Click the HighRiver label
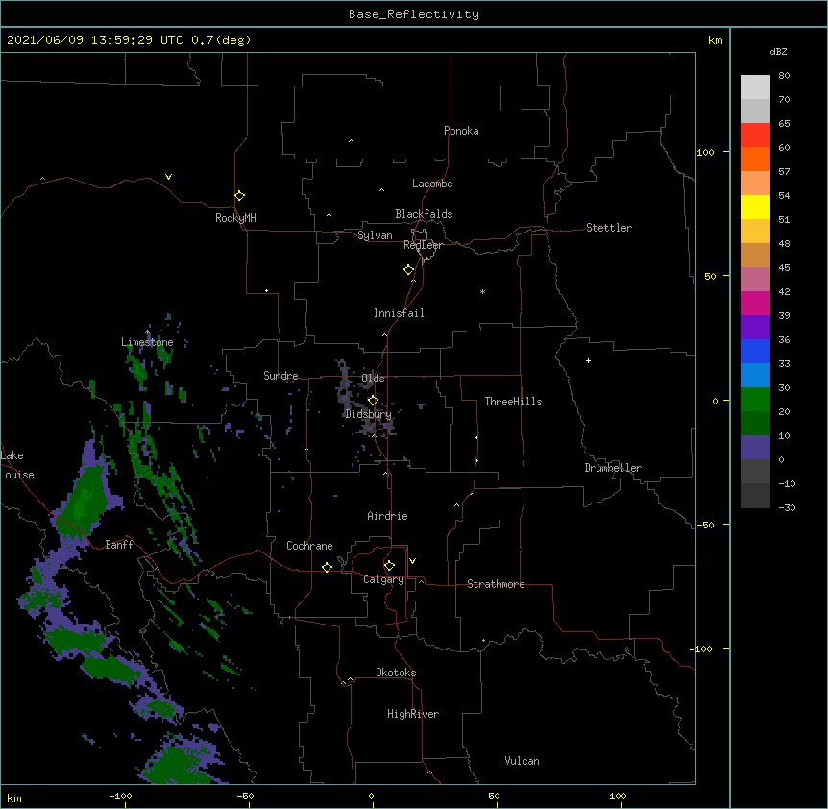This screenshot has width=828, height=809. coord(413,714)
